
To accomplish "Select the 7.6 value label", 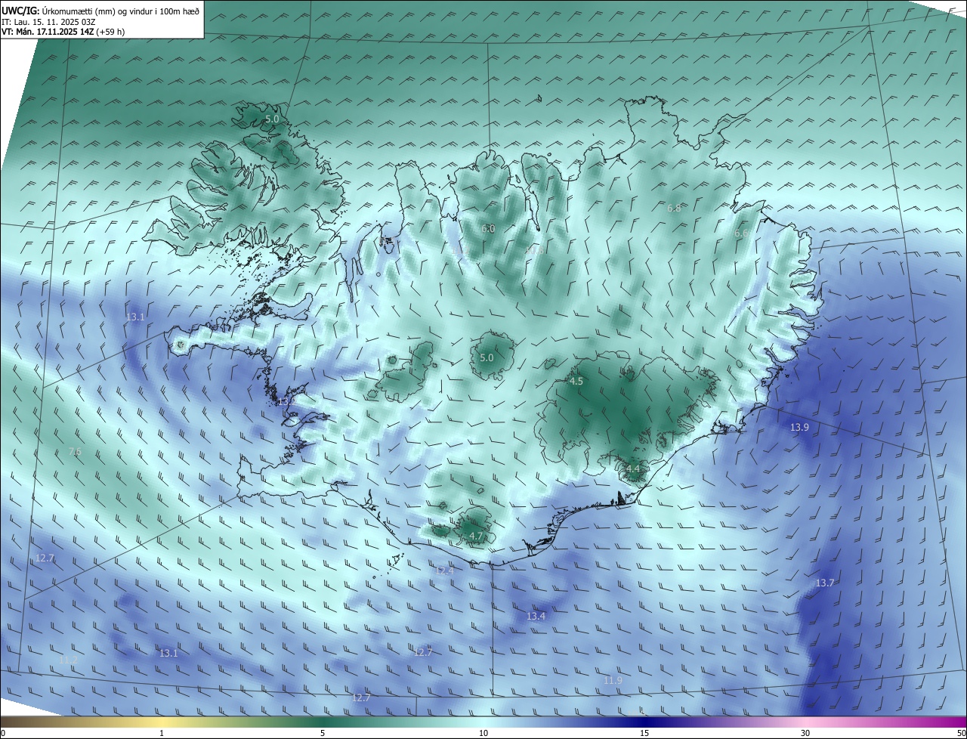I will [x=75, y=451].
